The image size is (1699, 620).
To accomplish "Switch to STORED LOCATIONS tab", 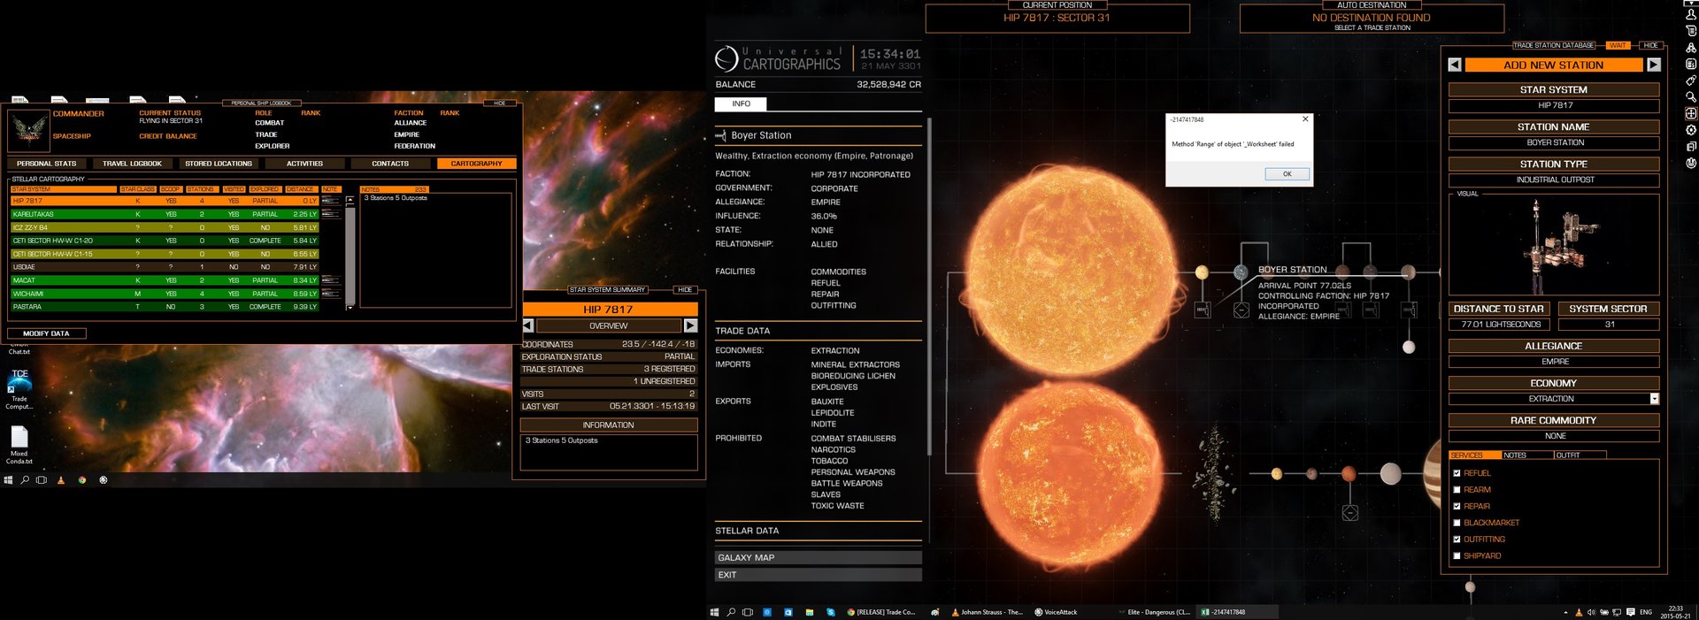I will point(219,164).
